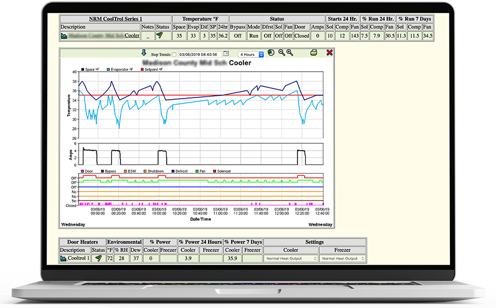Click the date time field 03/06/2019 08:40:56
The height and width of the screenshot is (308, 496).
tap(200, 54)
